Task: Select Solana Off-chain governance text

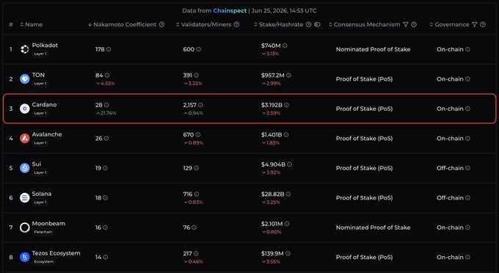Action: pyautogui.click(x=450, y=197)
